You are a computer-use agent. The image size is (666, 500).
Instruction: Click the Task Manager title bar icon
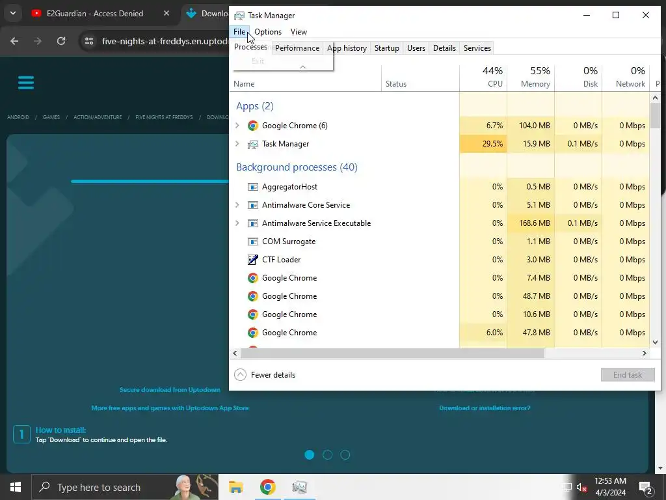click(x=239, y=16)
